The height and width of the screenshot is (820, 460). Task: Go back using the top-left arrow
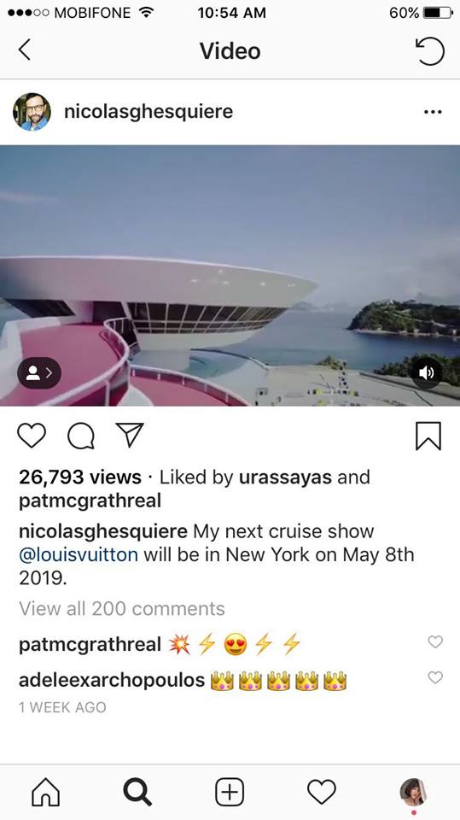pyautogui.click(x=24, y=50)
